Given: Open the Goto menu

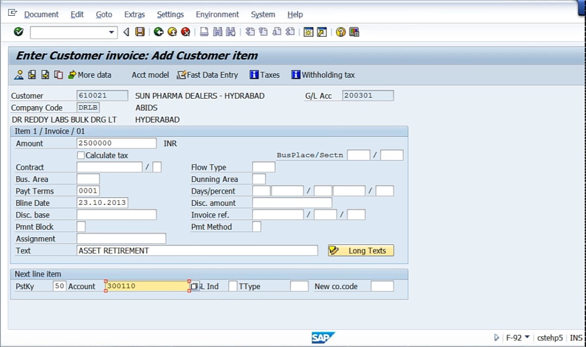Looking at the screenshot, I should 104,15.
